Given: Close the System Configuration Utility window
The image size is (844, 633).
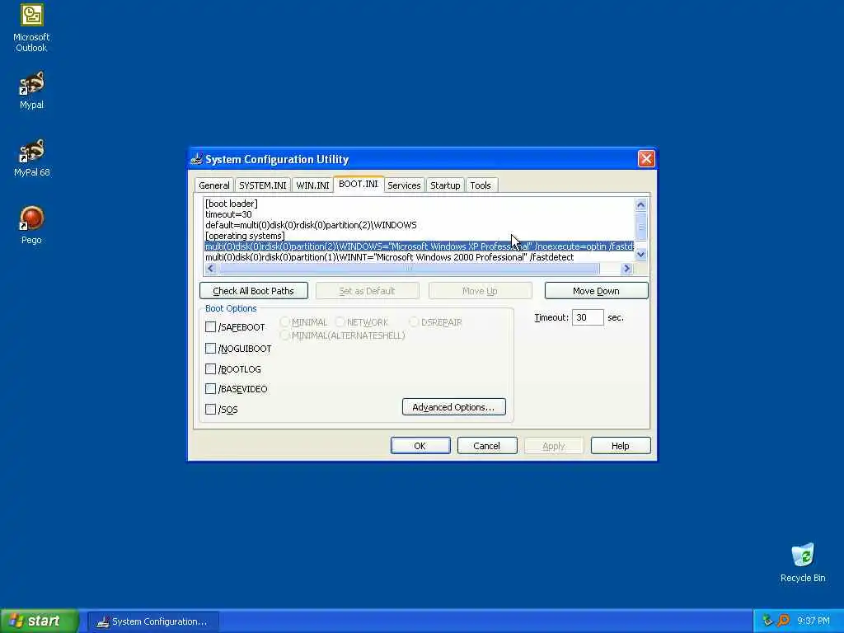Looking at the screenshot, I should [x=646, y=159].
